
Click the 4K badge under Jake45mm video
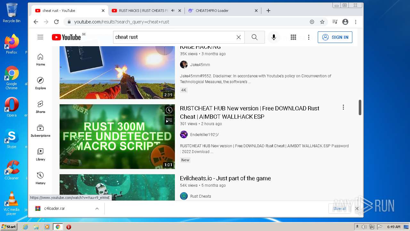coord(184,90)
